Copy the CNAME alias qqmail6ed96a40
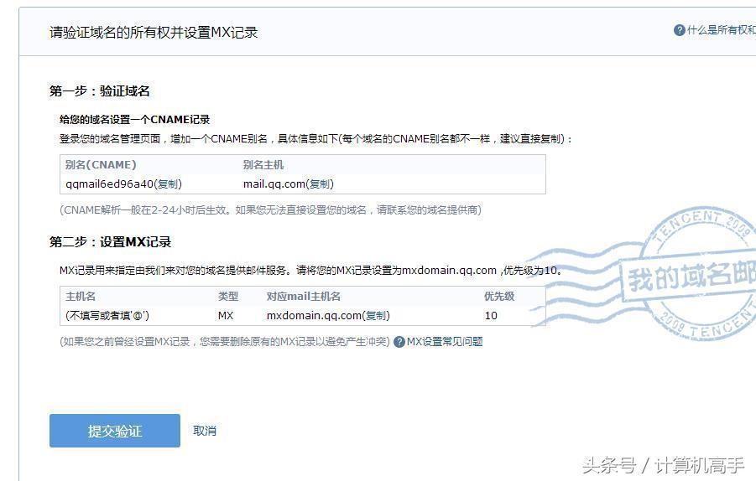The height and width of the screenshot is (481, 756). pos(168,184)
